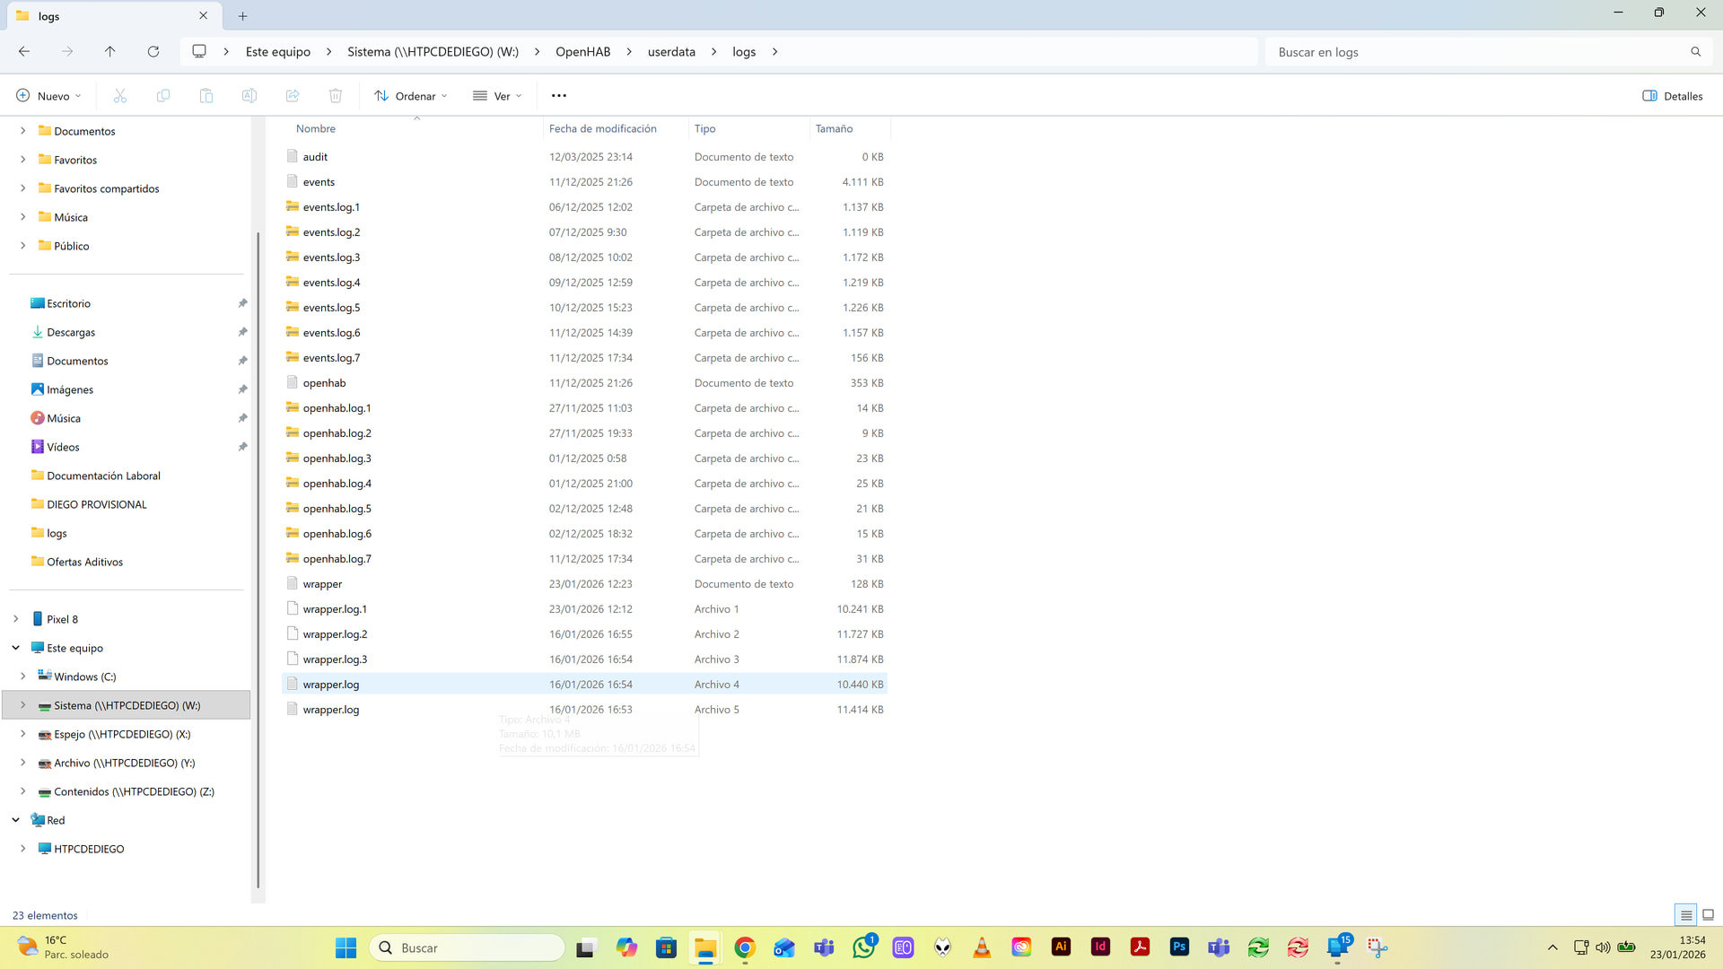
Task: Add a new tab with plus button
Action: [x=243, y=16]
